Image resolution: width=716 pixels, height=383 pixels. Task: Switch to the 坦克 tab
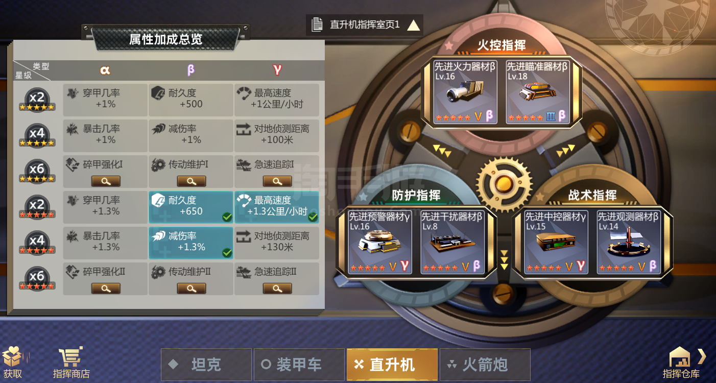[x=206, y=365]
